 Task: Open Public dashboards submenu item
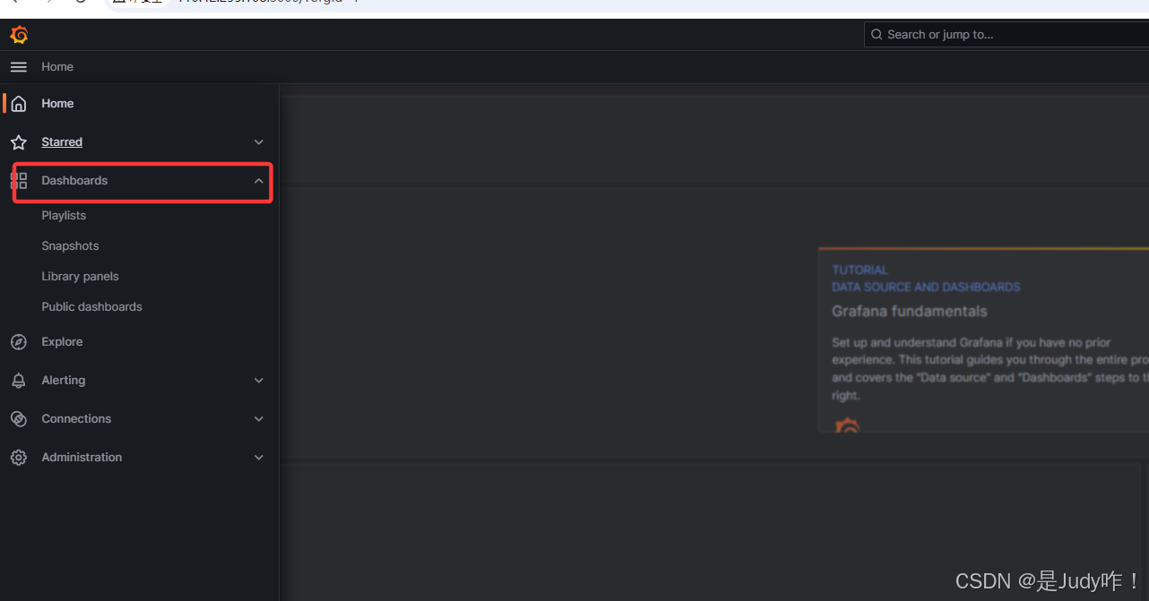click(x=91, y=307)
